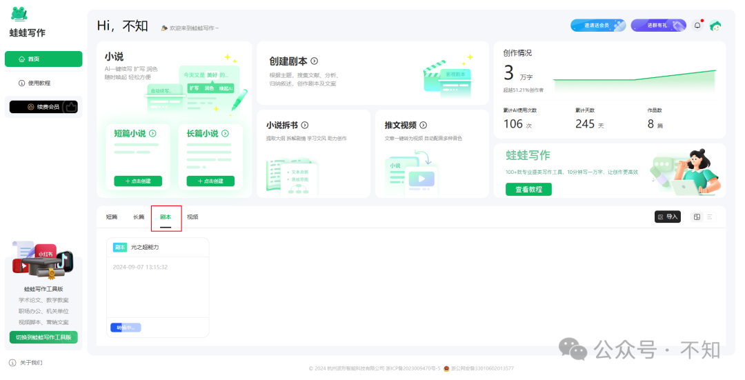The width and height of the screenshot is (745, 380).
Task: Click the date 2024-09-07 13:15:32
Action: point(140,267)
